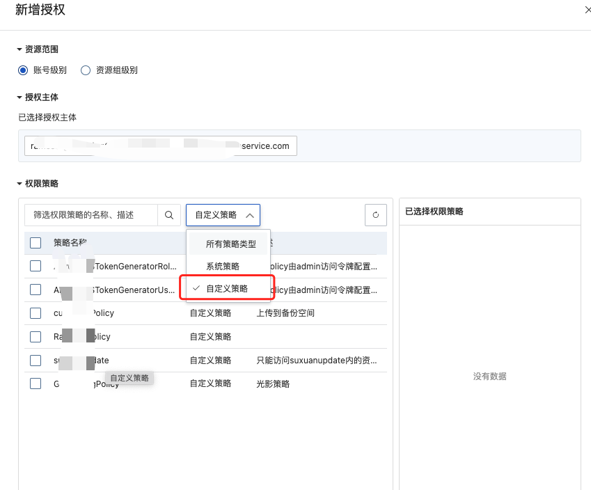Choose 系统策略 from the dropdown
The height and width of the screenshot is (490, 591).
(x=223, y=266)
